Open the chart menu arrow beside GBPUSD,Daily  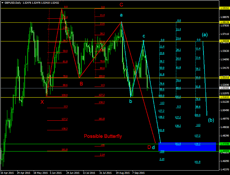pos(2,3)
